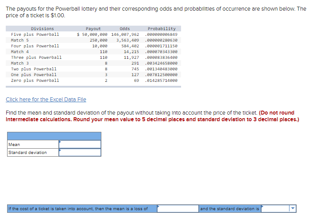The image size is (332, 223).
Task: Click the odds value 69
Action: 136,81
